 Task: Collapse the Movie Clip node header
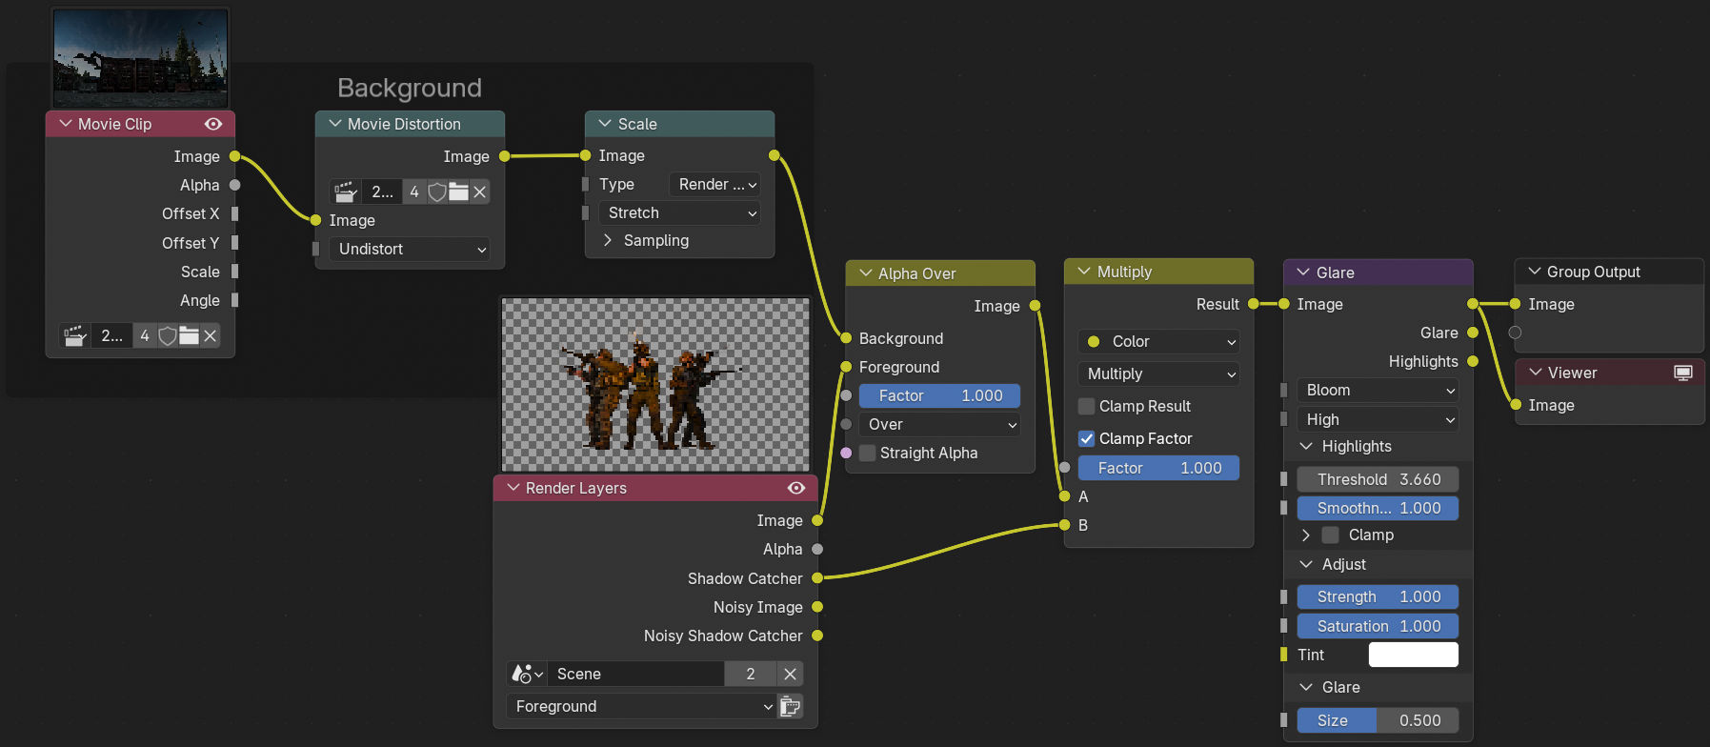pos(66,124)
